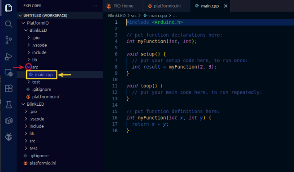Screen dimensions: 294x172
Task: Click the platformio.ini tab icon
Action: 150,6
